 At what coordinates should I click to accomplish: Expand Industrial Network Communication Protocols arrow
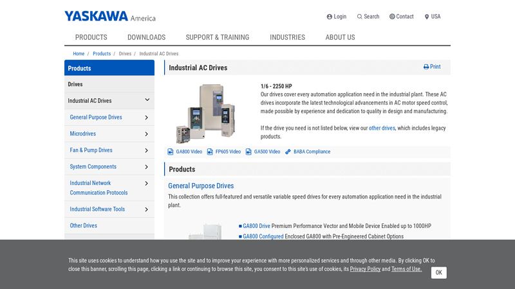(x=147, y=183)
